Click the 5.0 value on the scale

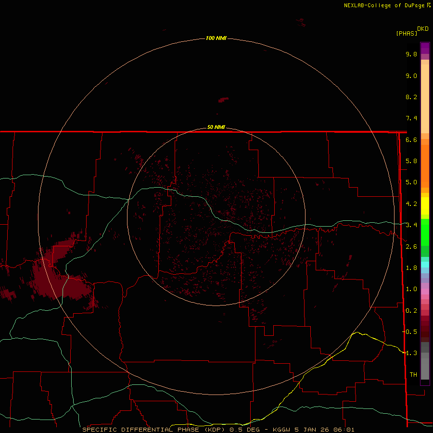point(411,182)
